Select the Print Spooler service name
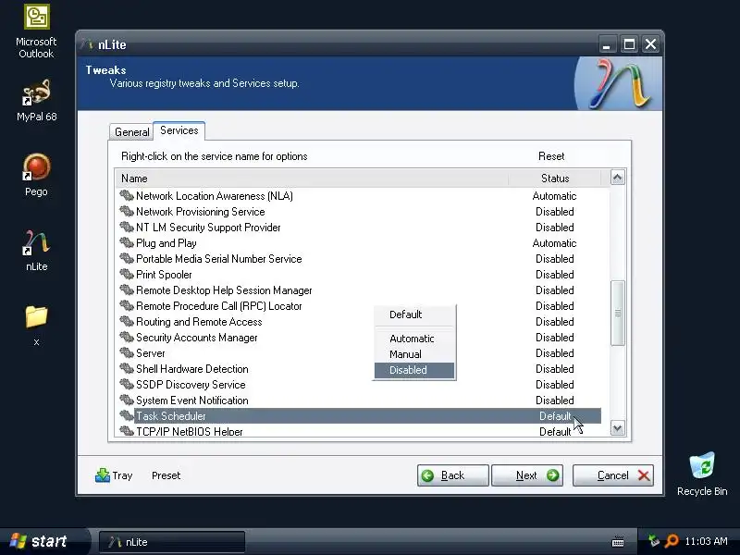The height and width of the screenshot is (555, 740). click(164, 274)
